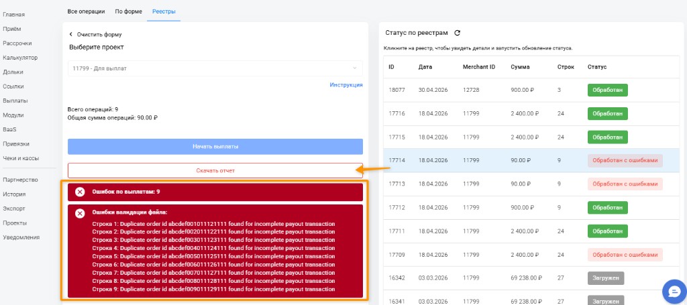Click Merchant ID 12728 cell
Image resolution: width=687 pixels, height=305 pixels.
tap(471, 90)
